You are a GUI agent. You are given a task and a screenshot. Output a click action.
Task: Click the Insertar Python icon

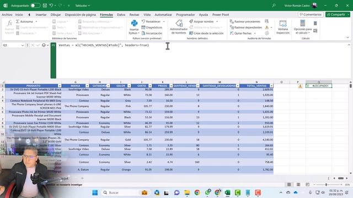pyautogui.click(x=134, y=24)
